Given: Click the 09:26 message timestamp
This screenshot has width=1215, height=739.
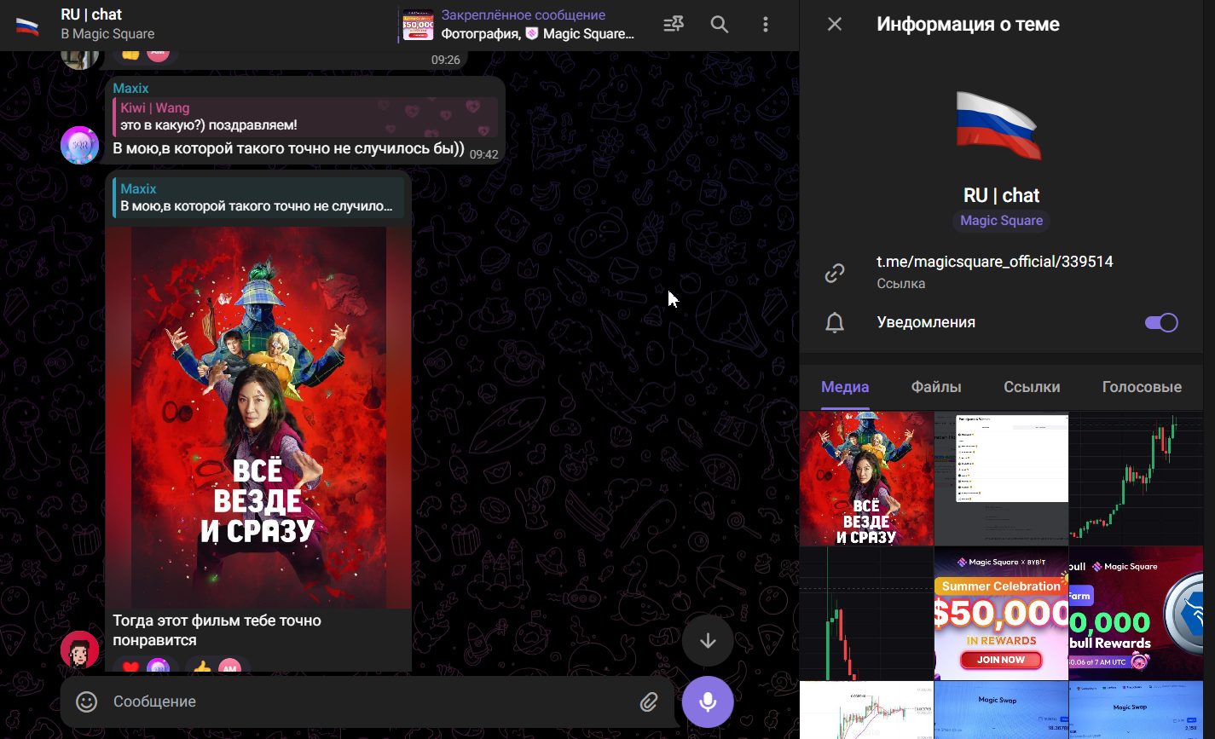Looking at the screenshot, I should pos(445,60).
